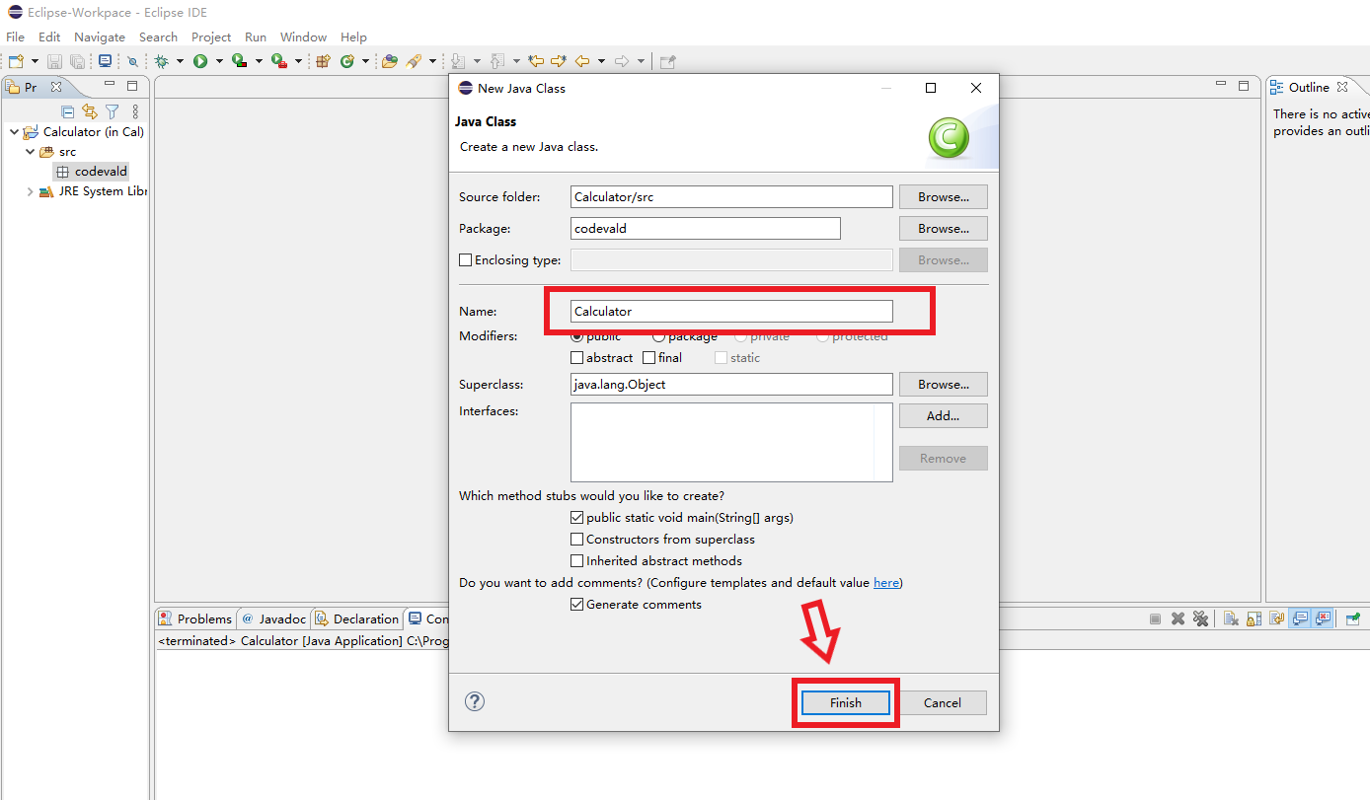Open the Project menu

(x=211, y=36)
